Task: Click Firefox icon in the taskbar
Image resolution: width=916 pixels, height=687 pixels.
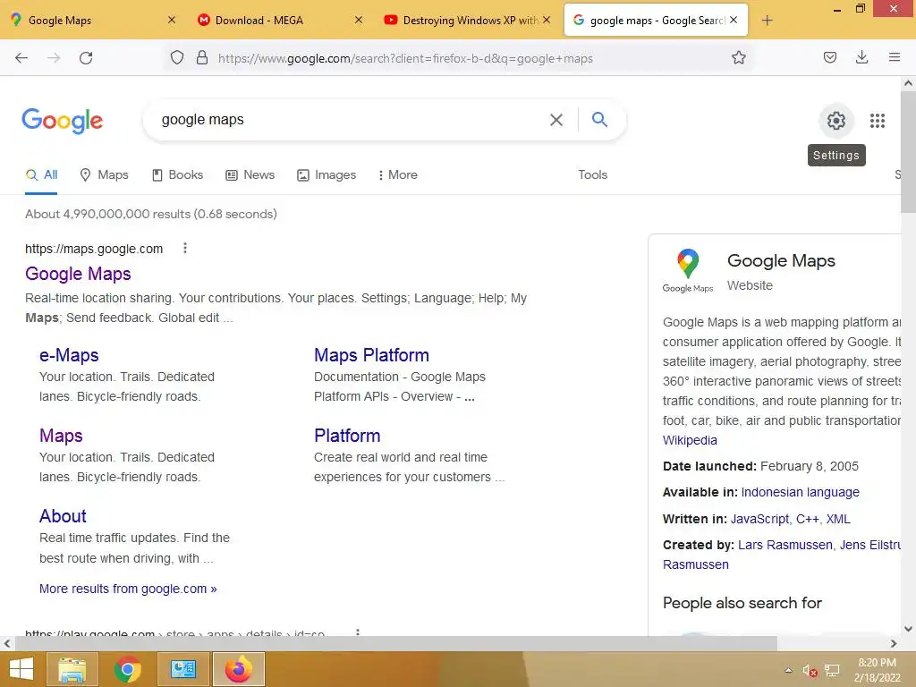Action: click(239, 669)
